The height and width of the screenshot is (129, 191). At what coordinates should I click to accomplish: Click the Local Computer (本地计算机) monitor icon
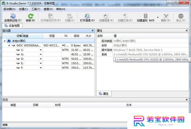pyautogui.click(x=9, y=41)
